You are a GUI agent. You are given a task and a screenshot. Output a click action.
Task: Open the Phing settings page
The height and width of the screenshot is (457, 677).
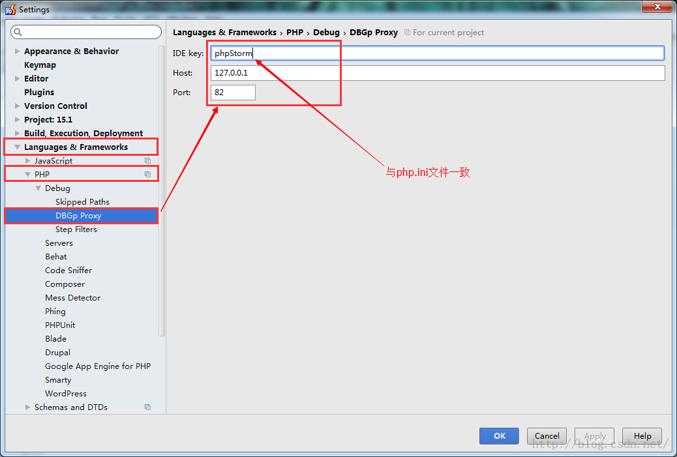point(55,312)
